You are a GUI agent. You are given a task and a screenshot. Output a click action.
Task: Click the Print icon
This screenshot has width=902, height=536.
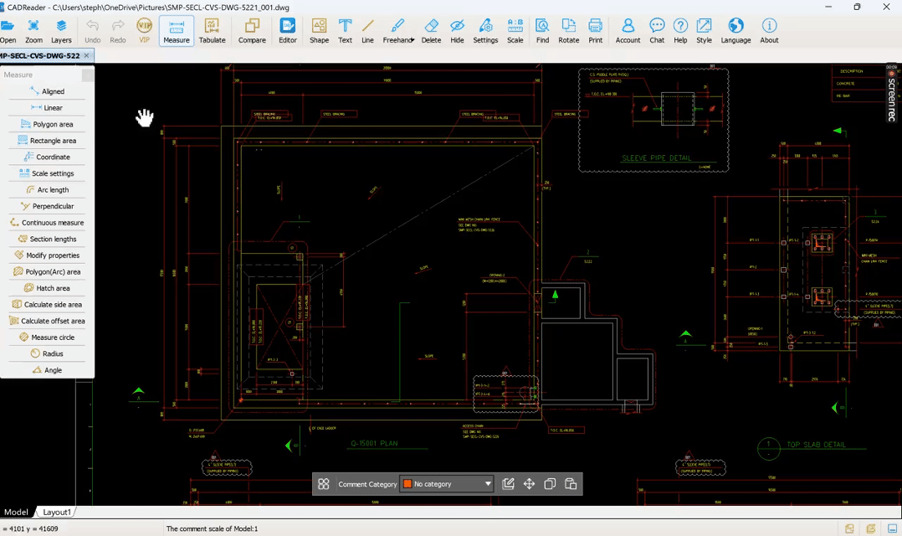(595, 31)
